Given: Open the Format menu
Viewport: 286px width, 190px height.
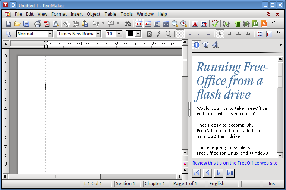Looking at the screenshot, I should (59, 14).
